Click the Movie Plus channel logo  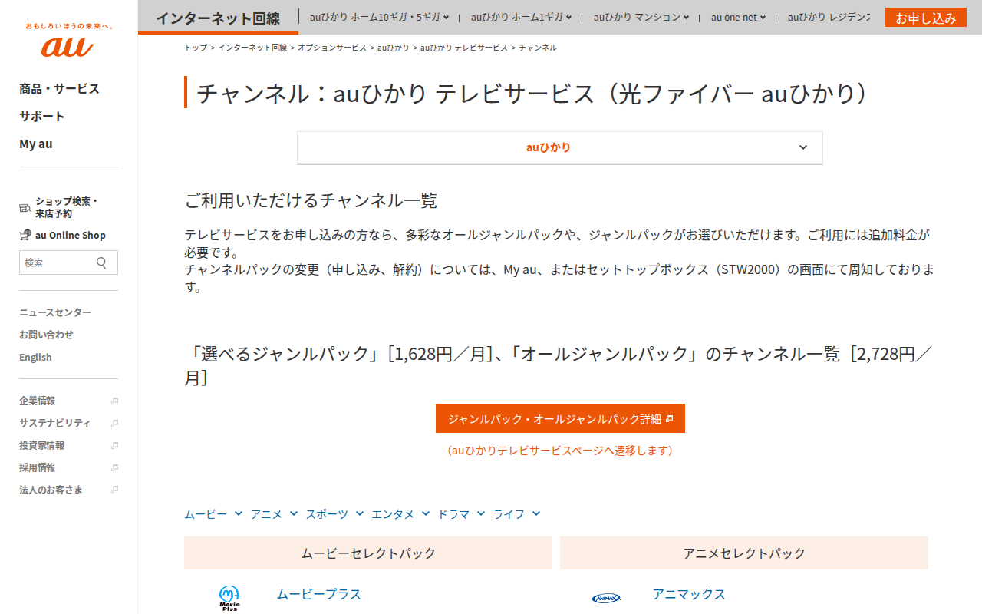click(x=229, y=598)
